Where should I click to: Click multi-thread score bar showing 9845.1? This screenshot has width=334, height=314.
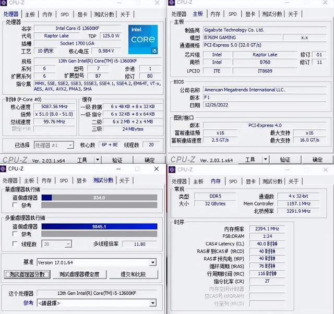(99, 226)
